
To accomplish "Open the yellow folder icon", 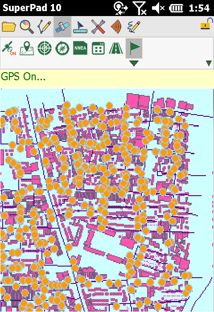I will pyautogui.click(x=9, y=27).
